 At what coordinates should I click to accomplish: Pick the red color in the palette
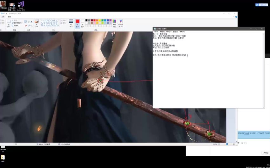point(94,20)
